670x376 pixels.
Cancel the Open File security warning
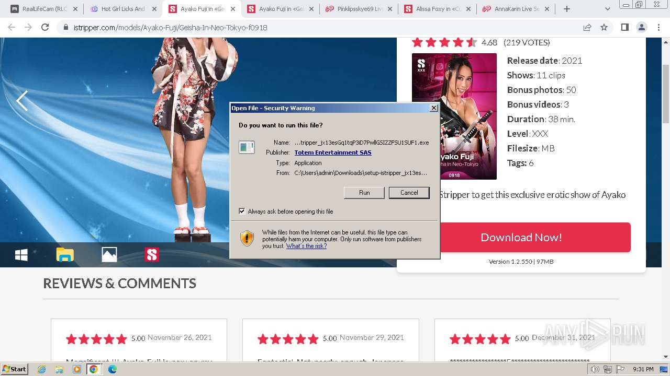point(409,193)
